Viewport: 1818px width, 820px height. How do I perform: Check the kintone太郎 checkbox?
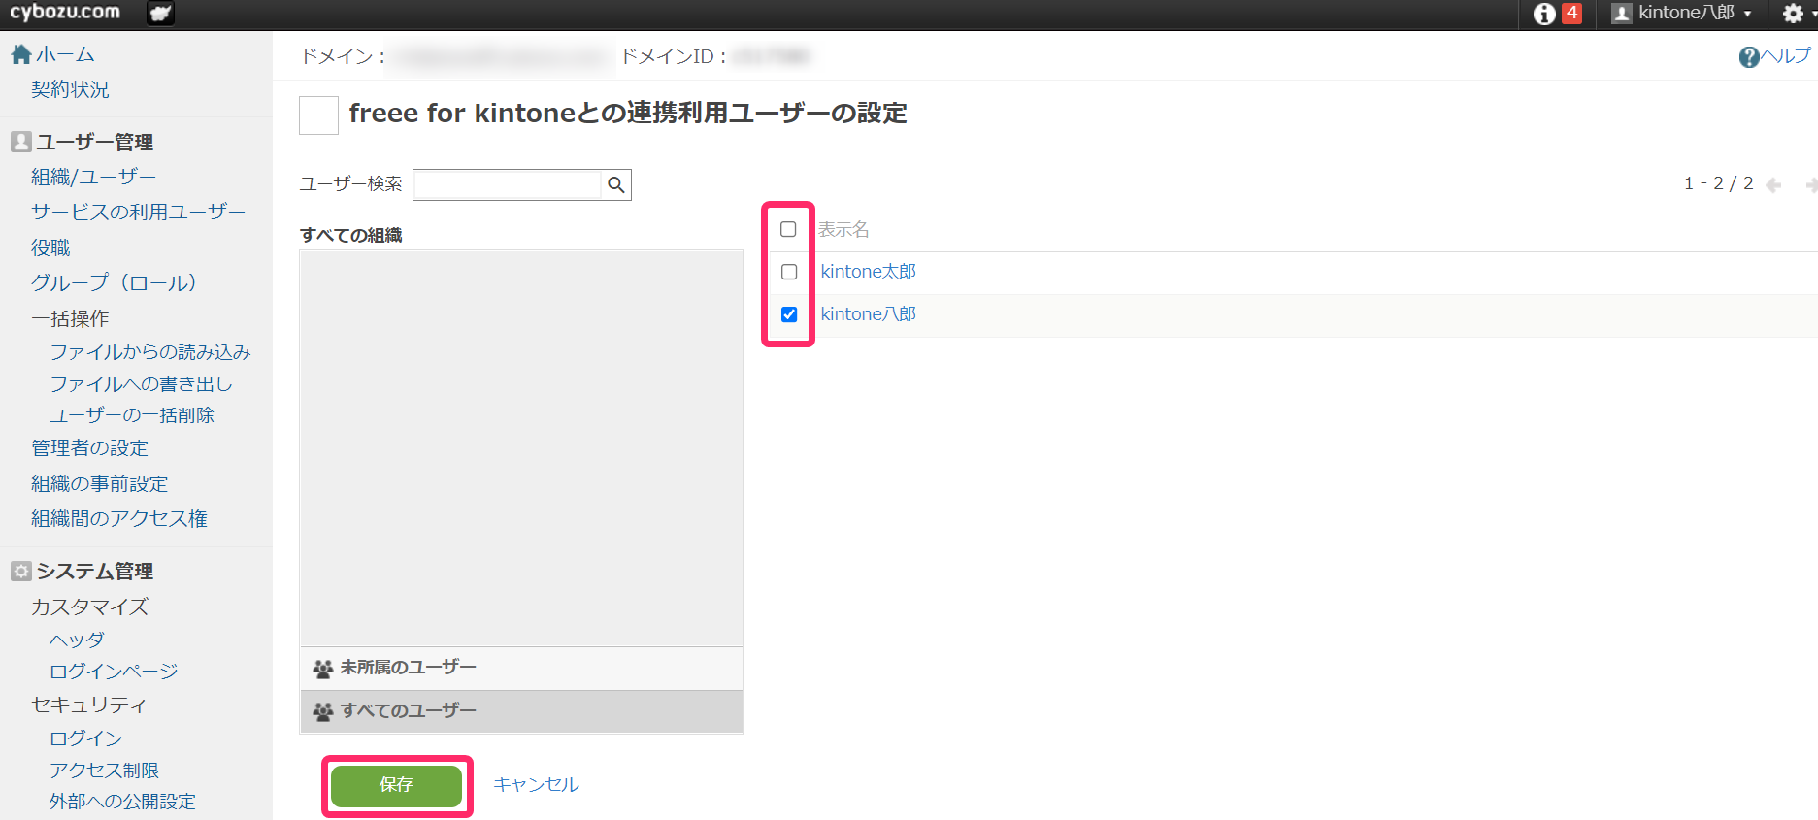789,272
